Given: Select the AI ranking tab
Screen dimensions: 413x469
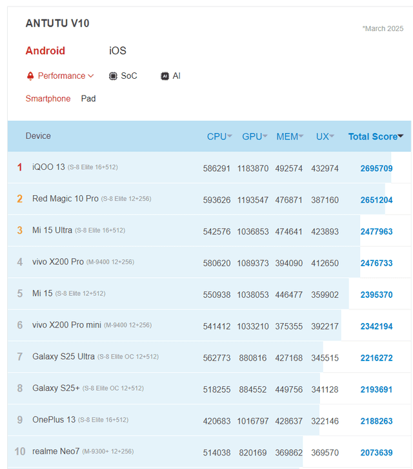Looking at the screenshot, I should [176, 76].
